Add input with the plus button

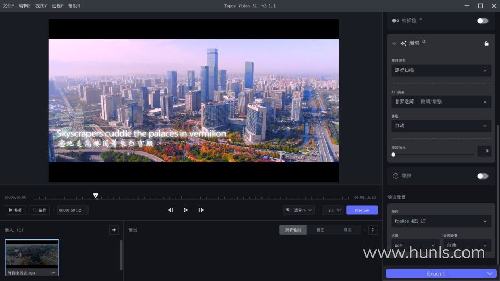tap(114, 230)
